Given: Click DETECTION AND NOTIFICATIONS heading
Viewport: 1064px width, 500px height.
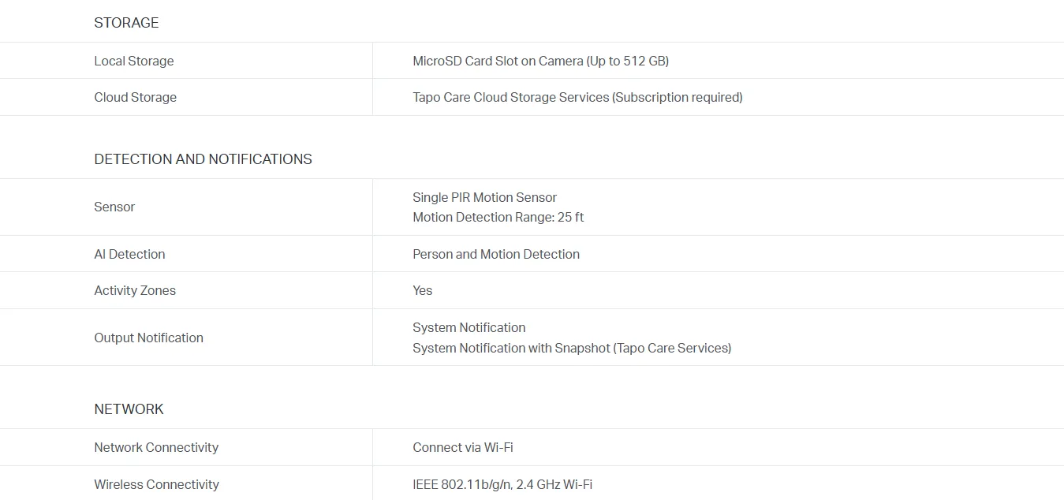Looking at the screenshot, I should [x=203, y=159].
